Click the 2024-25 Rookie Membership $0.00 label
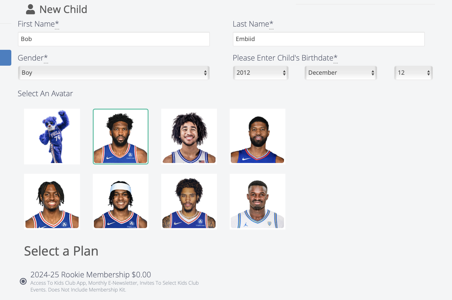452x300 pixels. [x=91, y=275]
